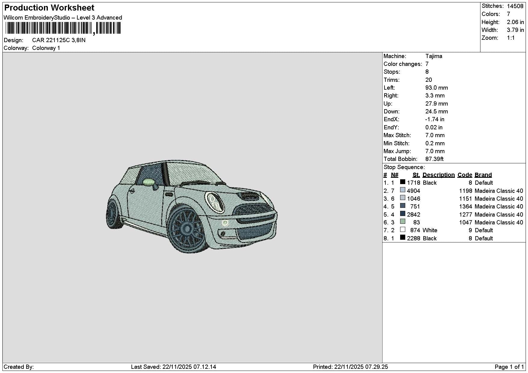This screenshot has height=373, width=528.
Task: Click the 'N#' column header
Action: tap(394, 175)
